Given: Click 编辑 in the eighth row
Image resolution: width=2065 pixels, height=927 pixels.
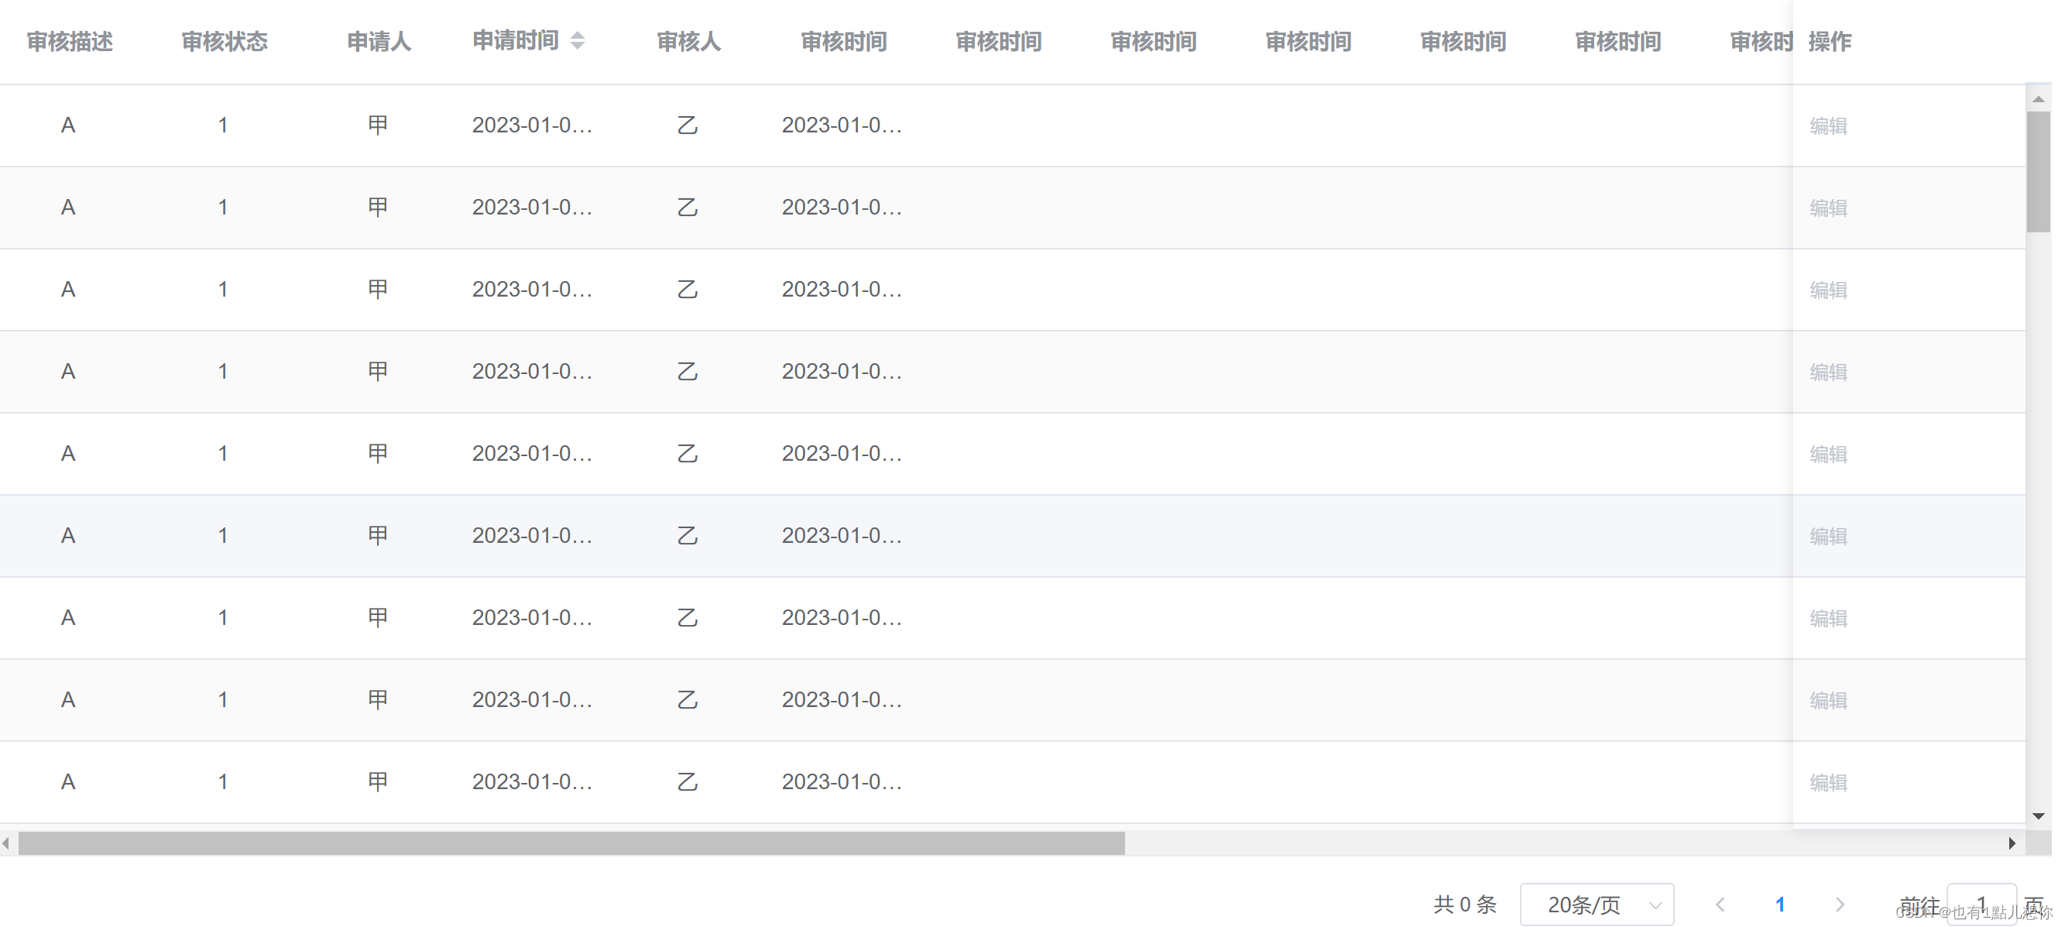Looking at the screenshot, I should click(x=1828, y=700).
